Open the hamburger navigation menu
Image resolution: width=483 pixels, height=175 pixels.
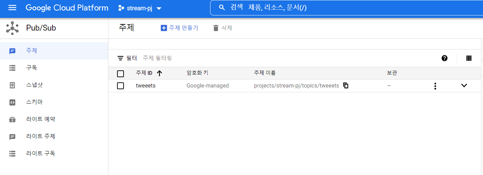[x=12, y=8]
